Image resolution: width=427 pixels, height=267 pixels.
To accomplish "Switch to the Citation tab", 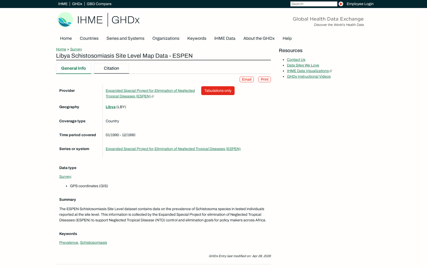I will point(112,68).
